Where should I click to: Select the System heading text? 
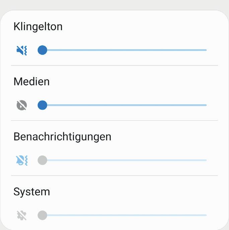tap(32, 192)
